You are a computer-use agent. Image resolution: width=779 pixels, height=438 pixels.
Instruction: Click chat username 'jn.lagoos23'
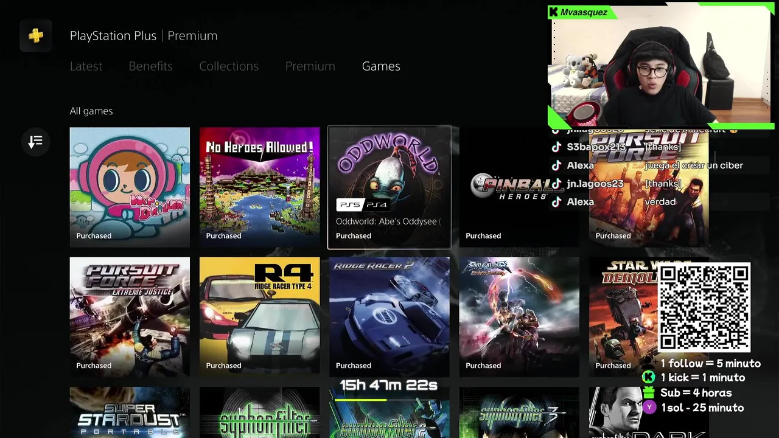595,184
